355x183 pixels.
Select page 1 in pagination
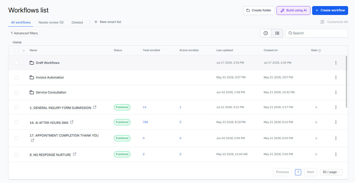pyautogui.click(x=298, y=172)
